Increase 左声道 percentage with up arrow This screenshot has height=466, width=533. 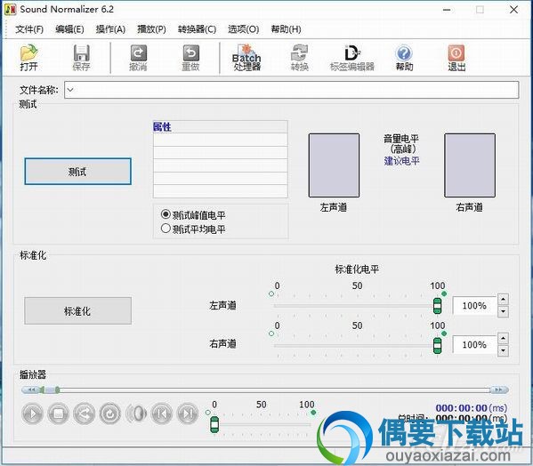pyautogui.click(x=503, y=299)
